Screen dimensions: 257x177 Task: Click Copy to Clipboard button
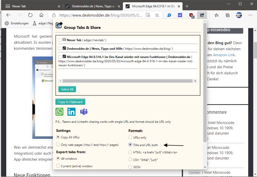70,102
